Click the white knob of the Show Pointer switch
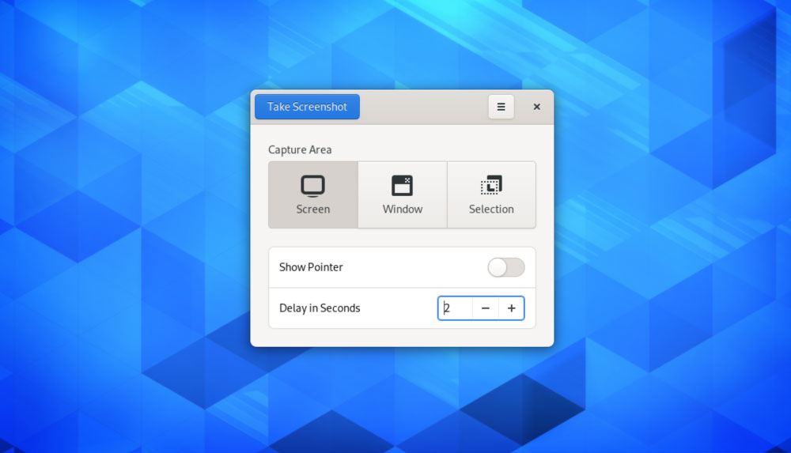 click(x=498, y=267)
